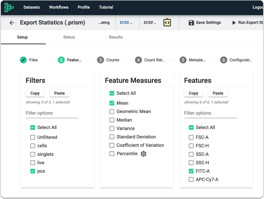Go back using the left arrow icon
This screenshot has height=199, width=264.
12,23
